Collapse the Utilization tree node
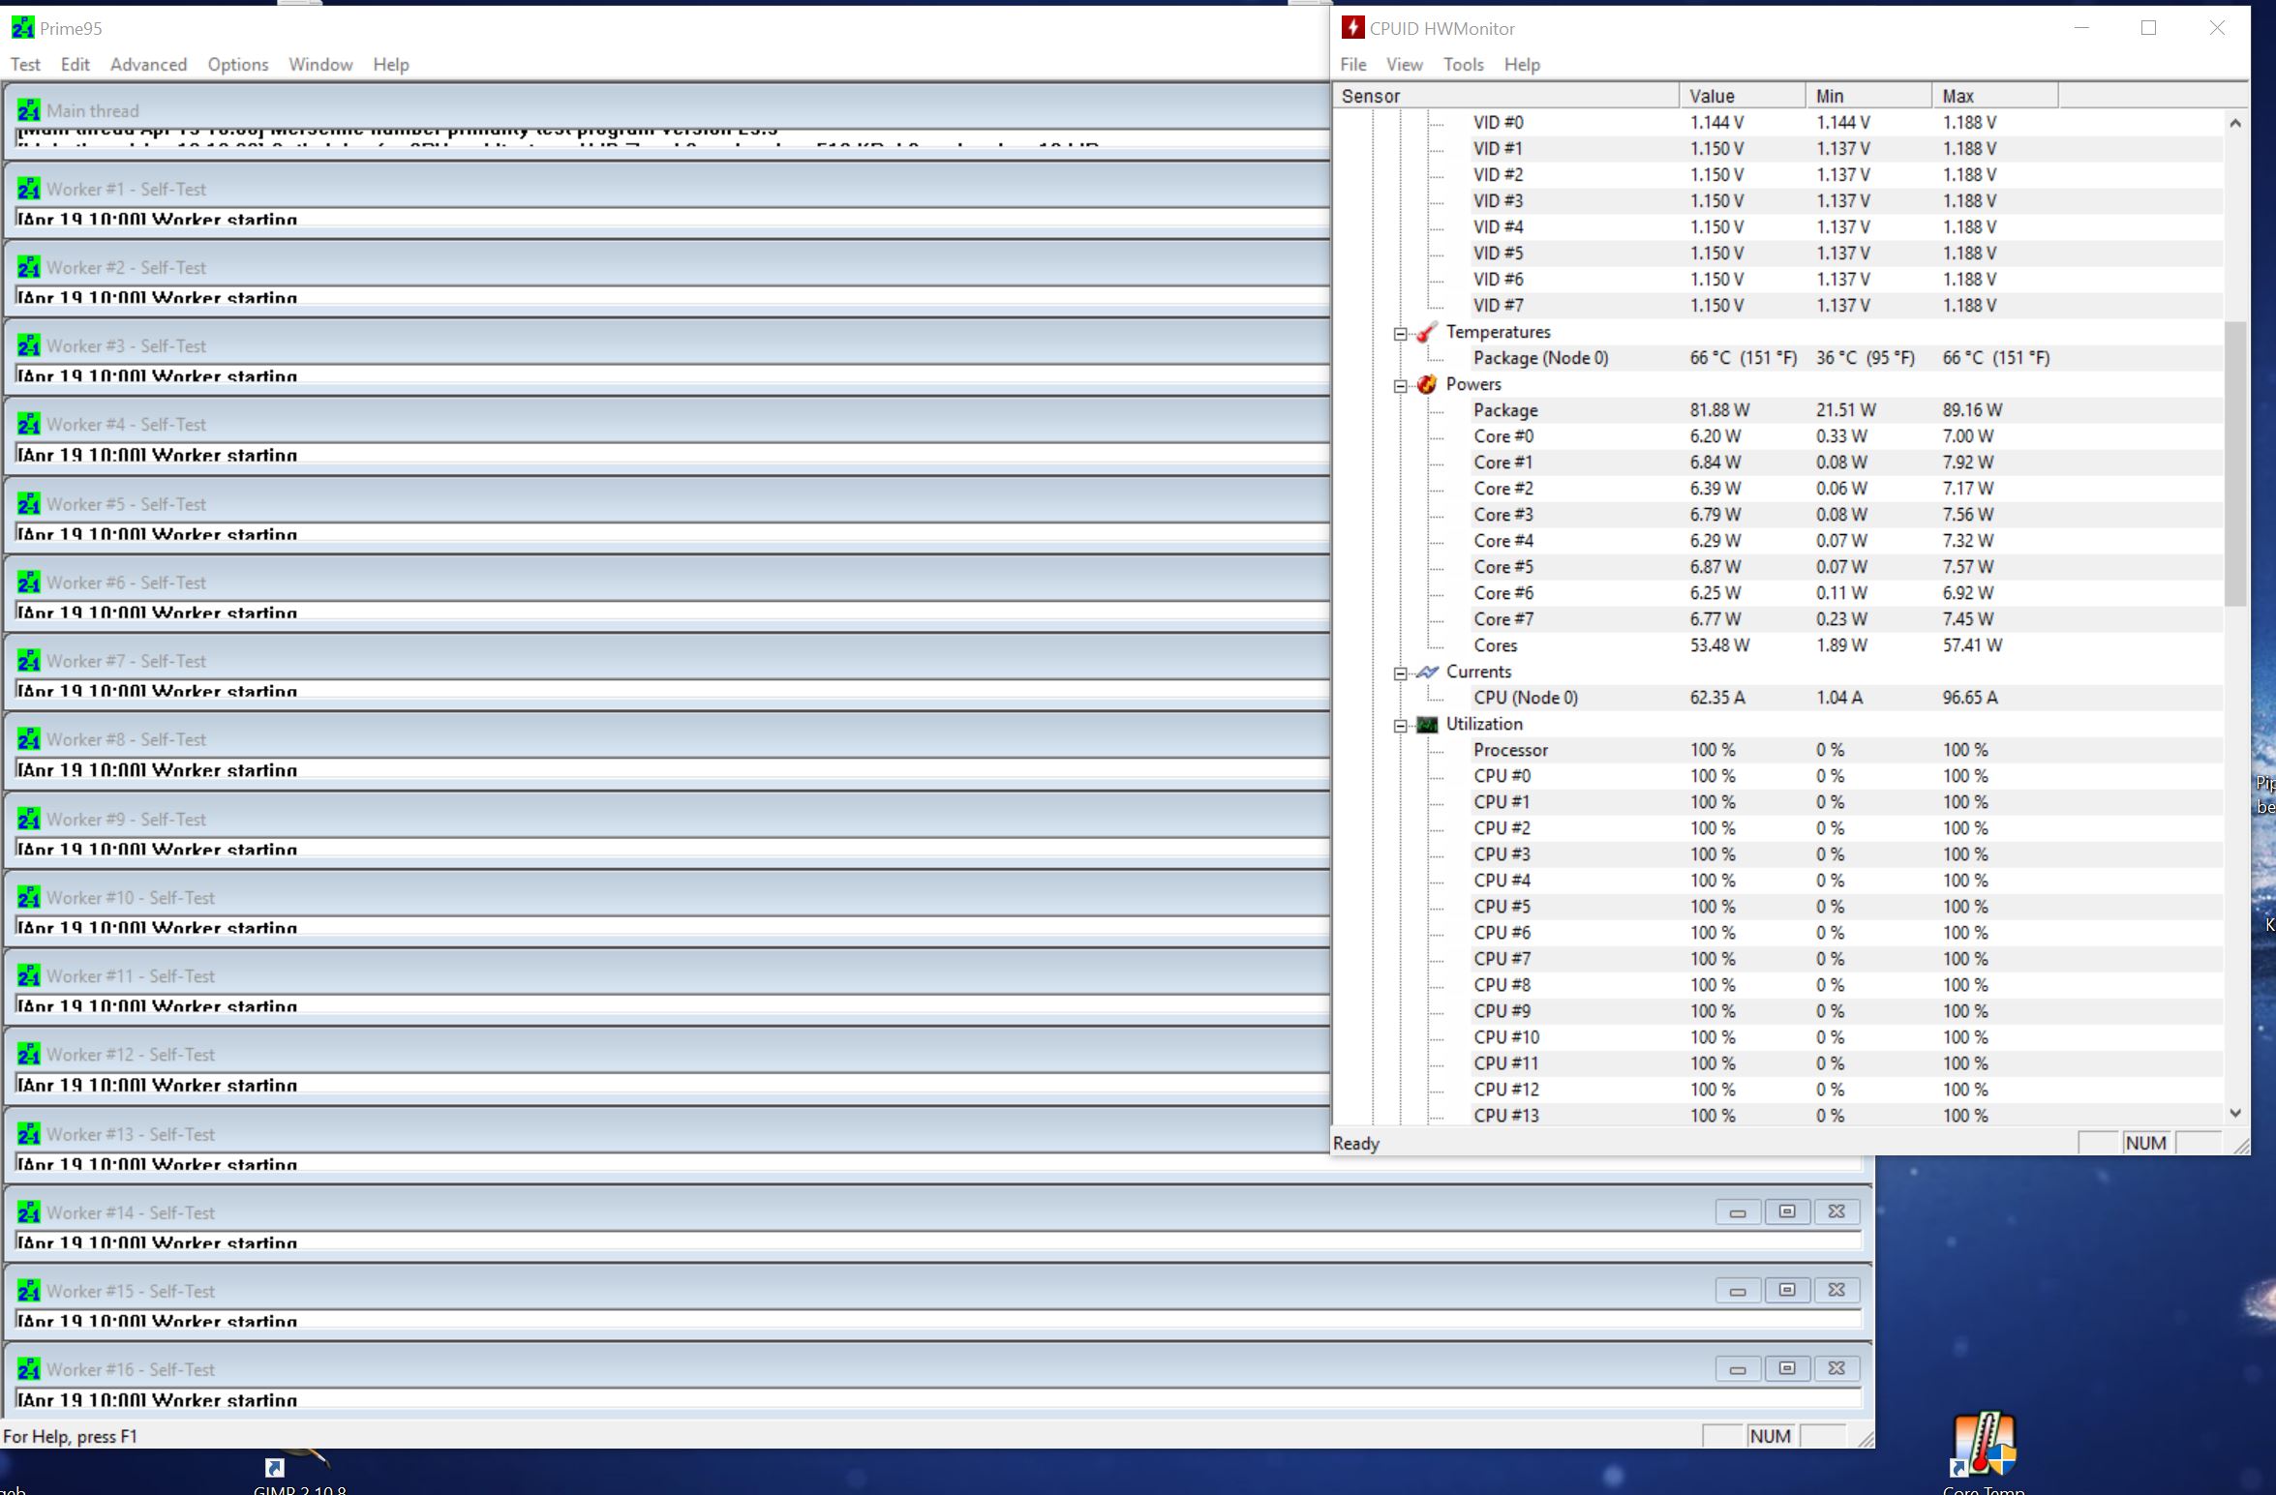The width and height of the screenshot is (2276, 1495). click(1400, 726)
